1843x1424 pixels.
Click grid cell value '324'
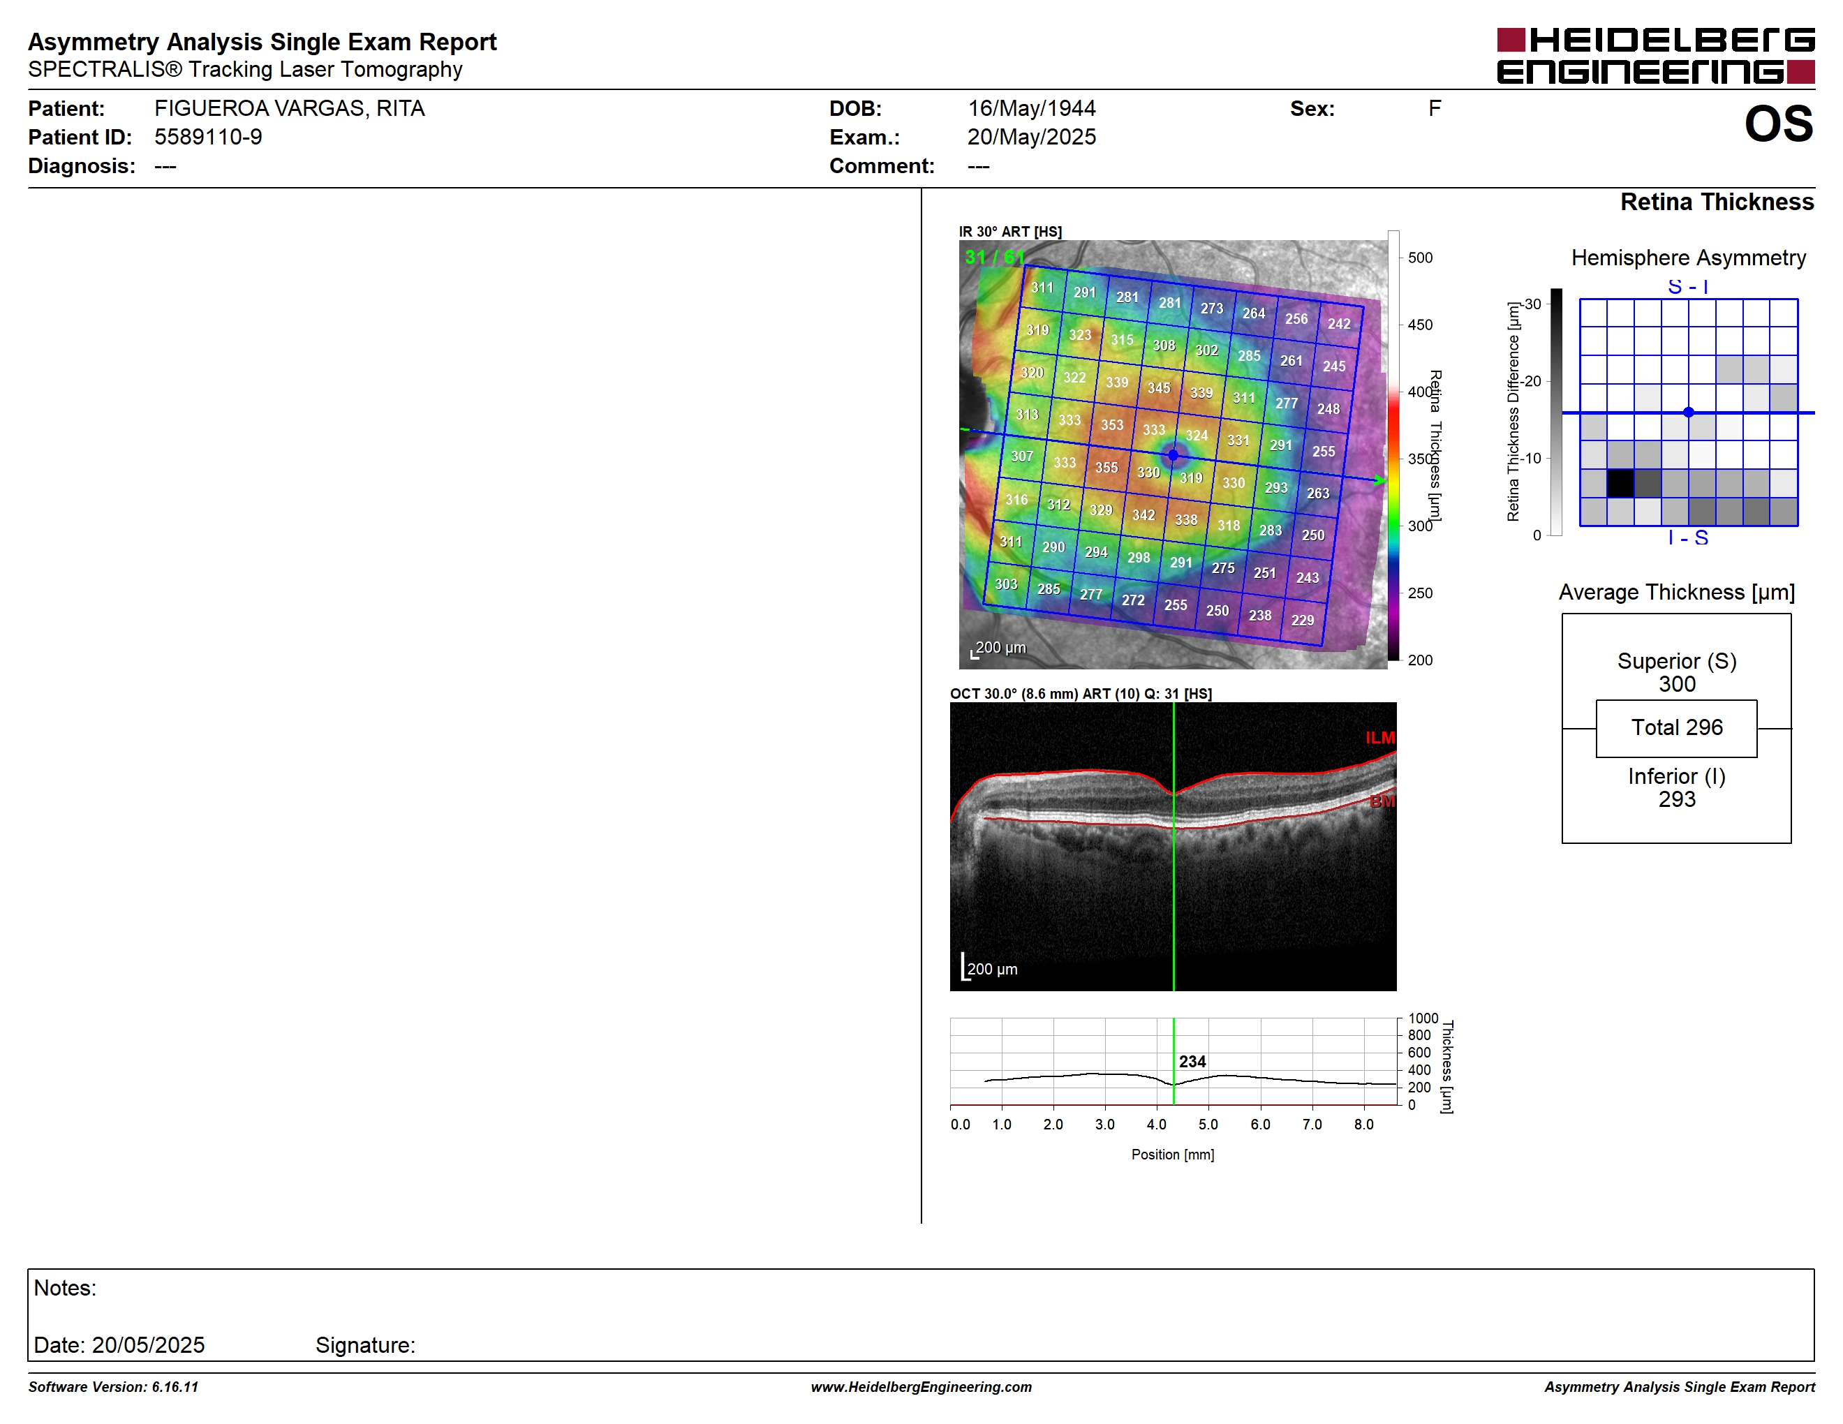tap(1197, 436)
